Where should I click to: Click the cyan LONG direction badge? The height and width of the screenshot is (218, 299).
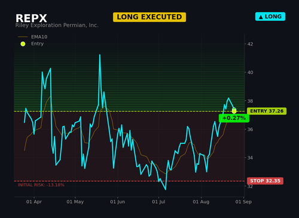pos(270,17)
